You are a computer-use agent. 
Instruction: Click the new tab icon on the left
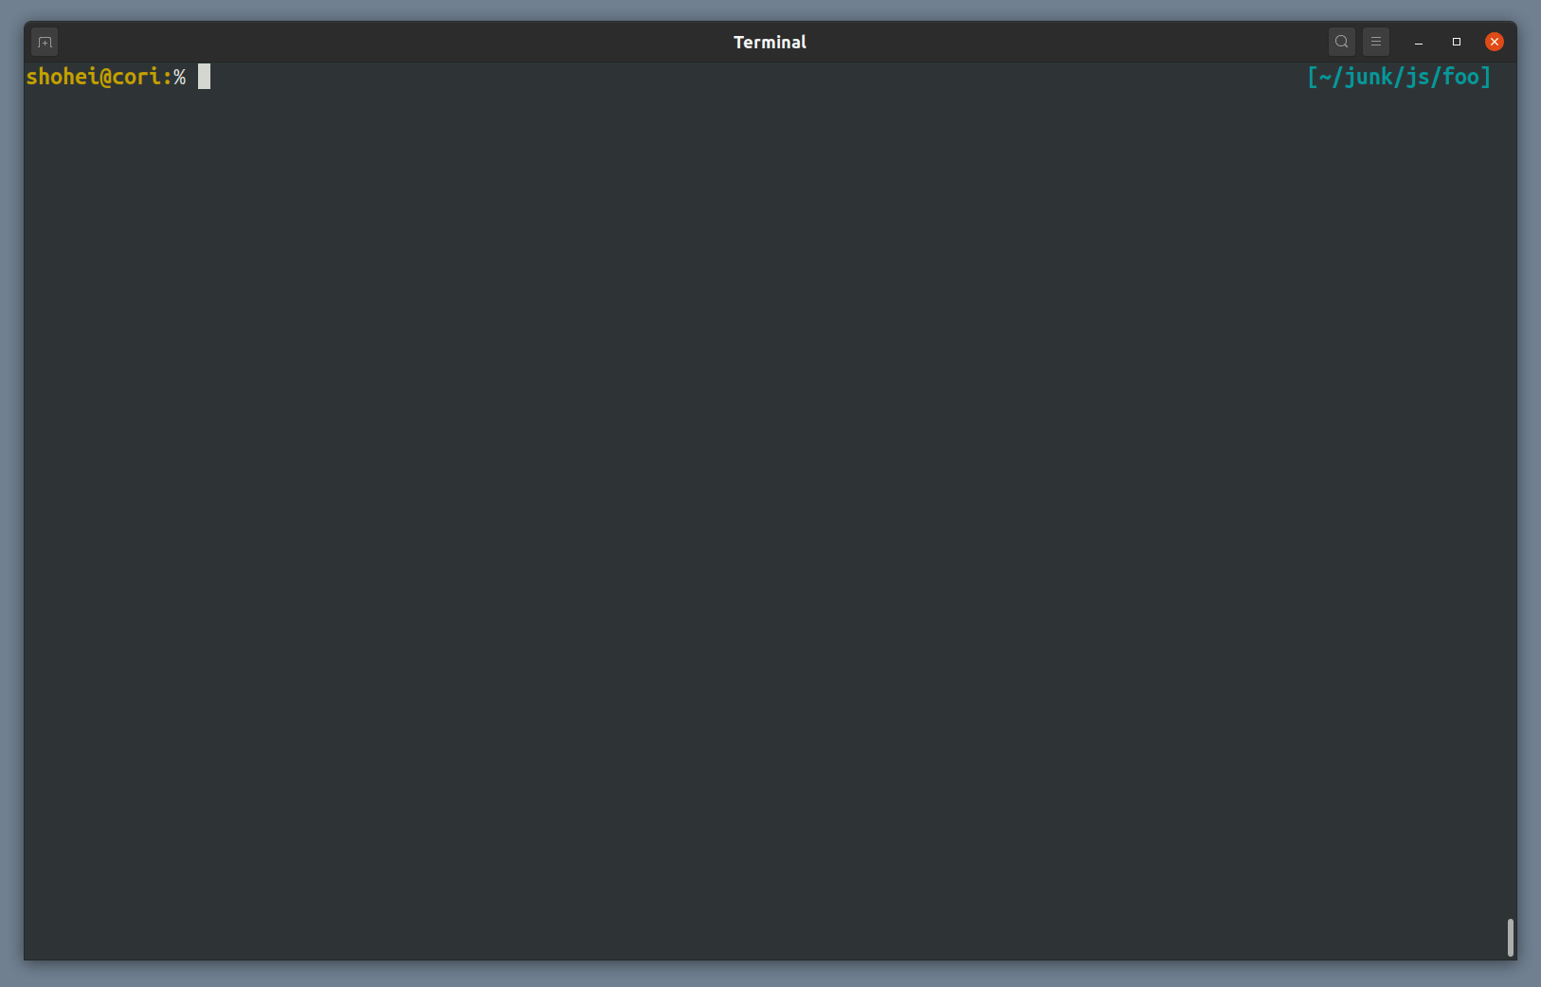click(44, 42)
